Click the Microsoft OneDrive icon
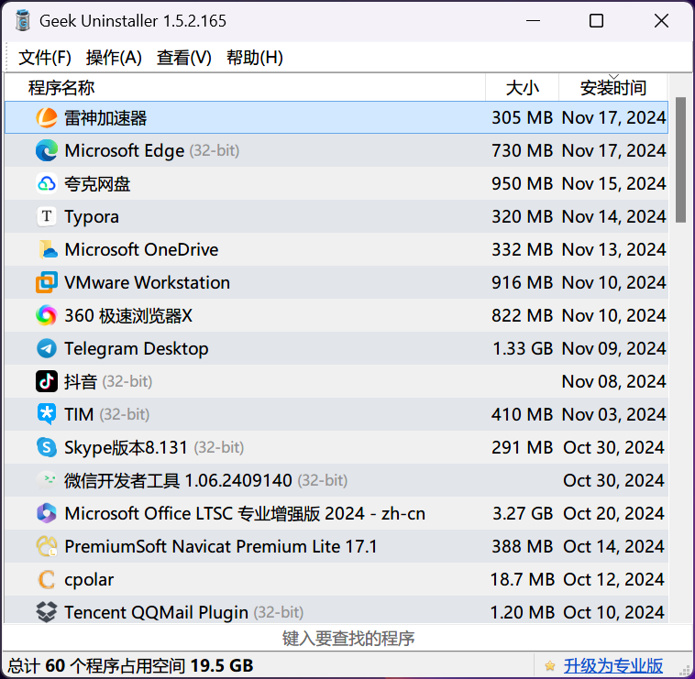This screenshot has height=679, width=695. tap(47, 250)
